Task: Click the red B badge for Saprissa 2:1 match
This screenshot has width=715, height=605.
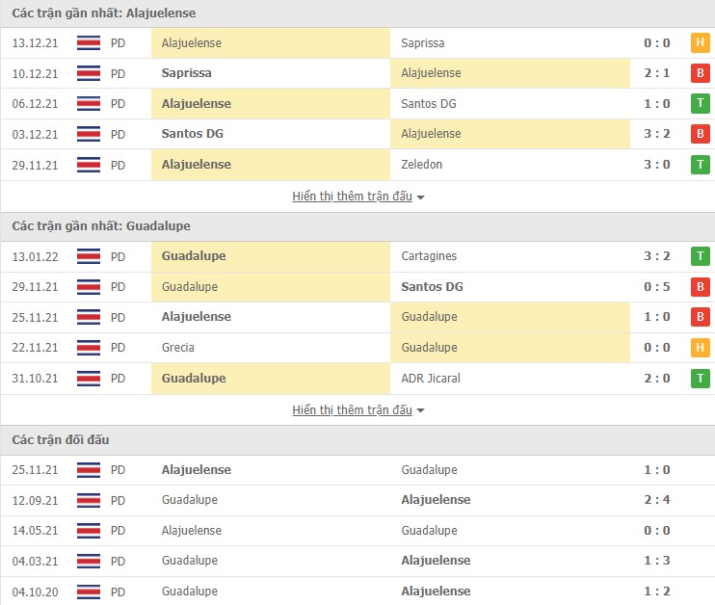Action: coord(700,73)
